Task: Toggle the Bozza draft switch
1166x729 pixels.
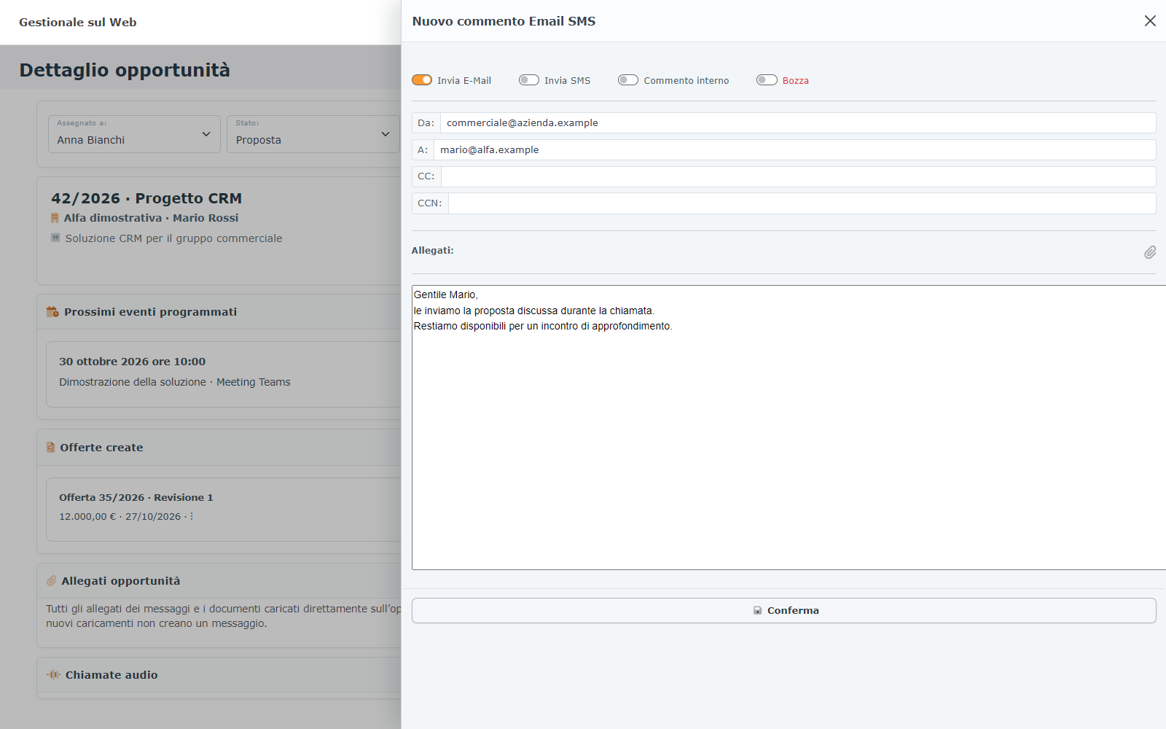Action: 767,80
